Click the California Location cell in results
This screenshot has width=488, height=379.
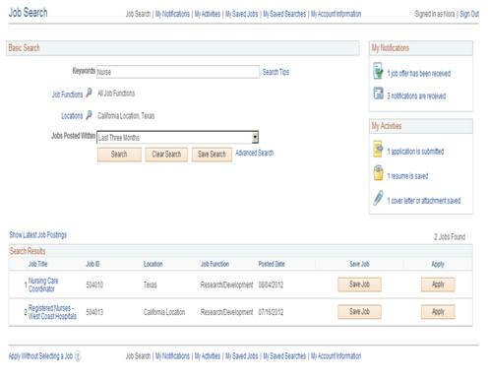[164, 312]
